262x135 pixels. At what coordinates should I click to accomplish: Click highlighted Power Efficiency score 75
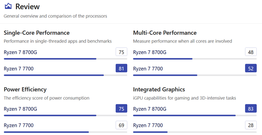tap(122, 109)
